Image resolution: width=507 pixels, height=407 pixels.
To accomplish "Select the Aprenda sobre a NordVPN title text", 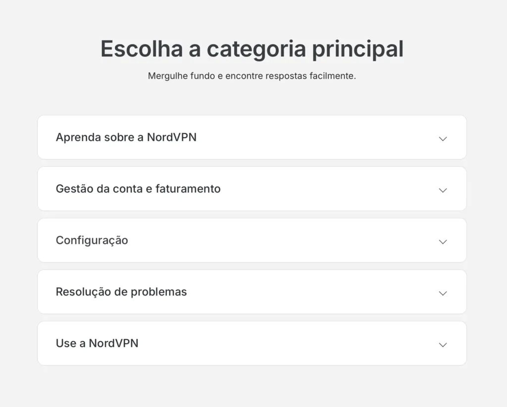I will [x=126, y=137].
